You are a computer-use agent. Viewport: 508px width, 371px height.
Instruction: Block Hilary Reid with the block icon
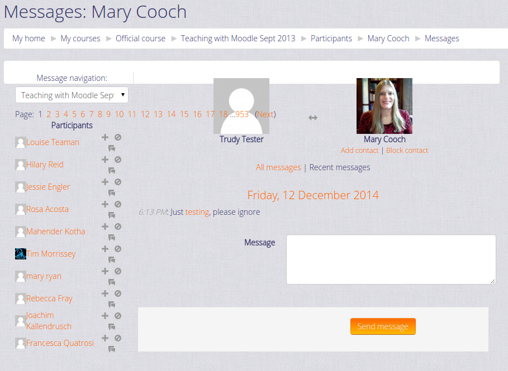[x=118, y=160]
